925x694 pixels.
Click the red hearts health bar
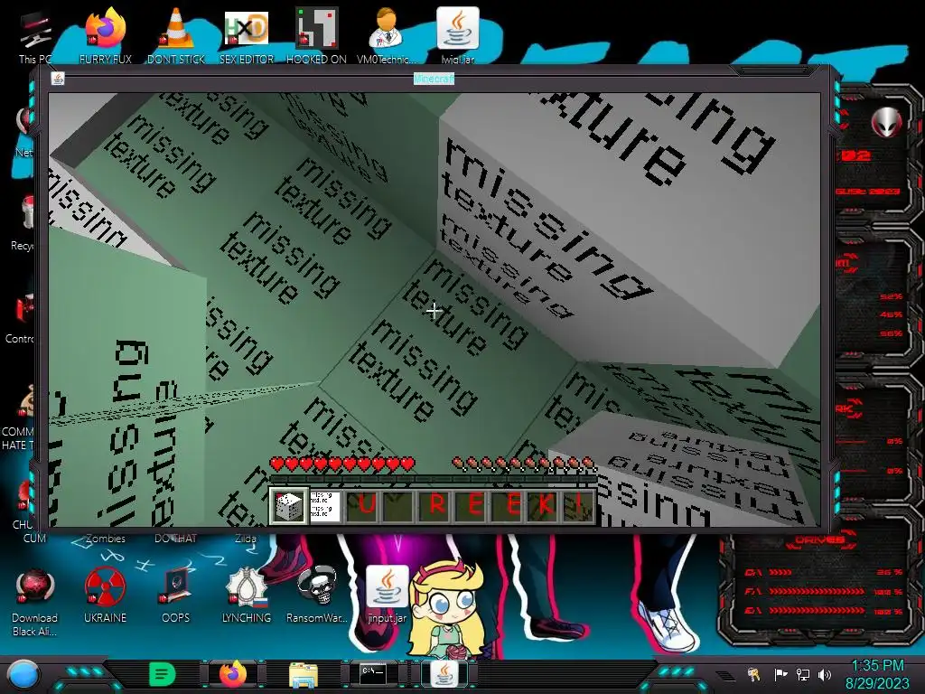342,464
